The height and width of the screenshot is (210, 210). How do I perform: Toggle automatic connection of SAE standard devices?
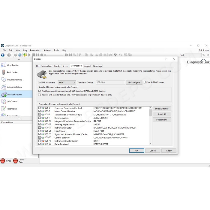coord(39,91)
